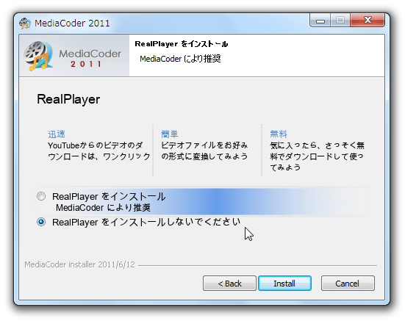This screenshot has width=405, height=321.
Task: Minimize the MediaCoder 2011 window
Action: 320,20
